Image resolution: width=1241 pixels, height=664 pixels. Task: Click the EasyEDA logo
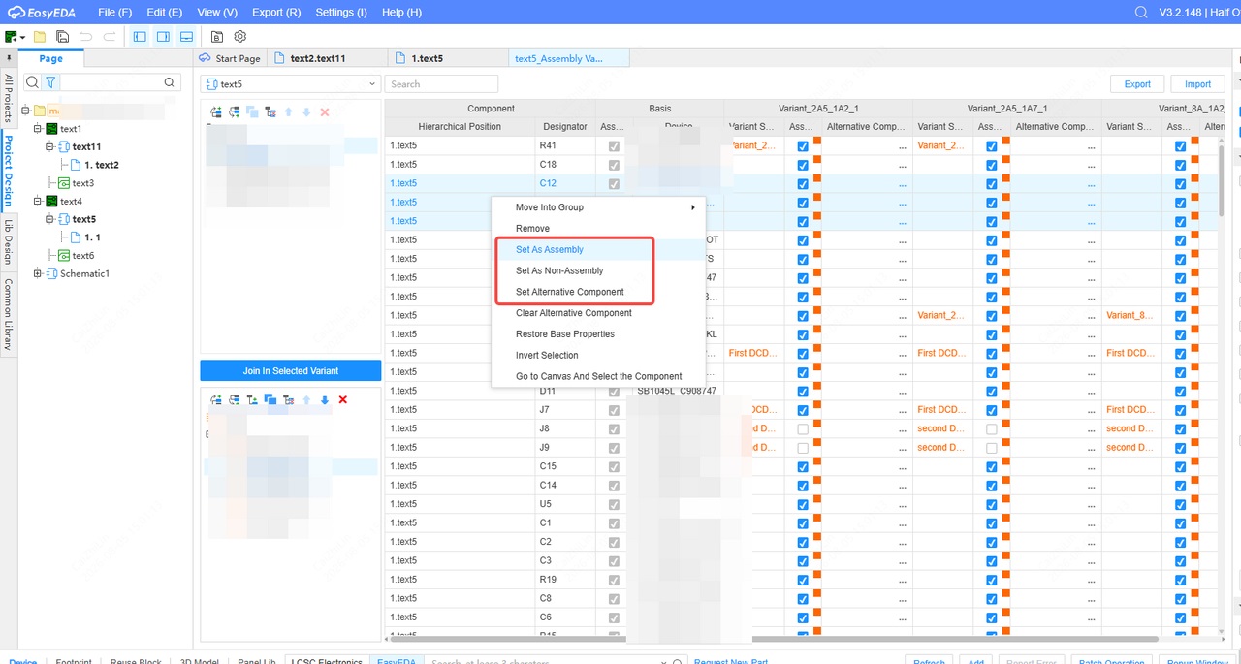pos(42,13)
